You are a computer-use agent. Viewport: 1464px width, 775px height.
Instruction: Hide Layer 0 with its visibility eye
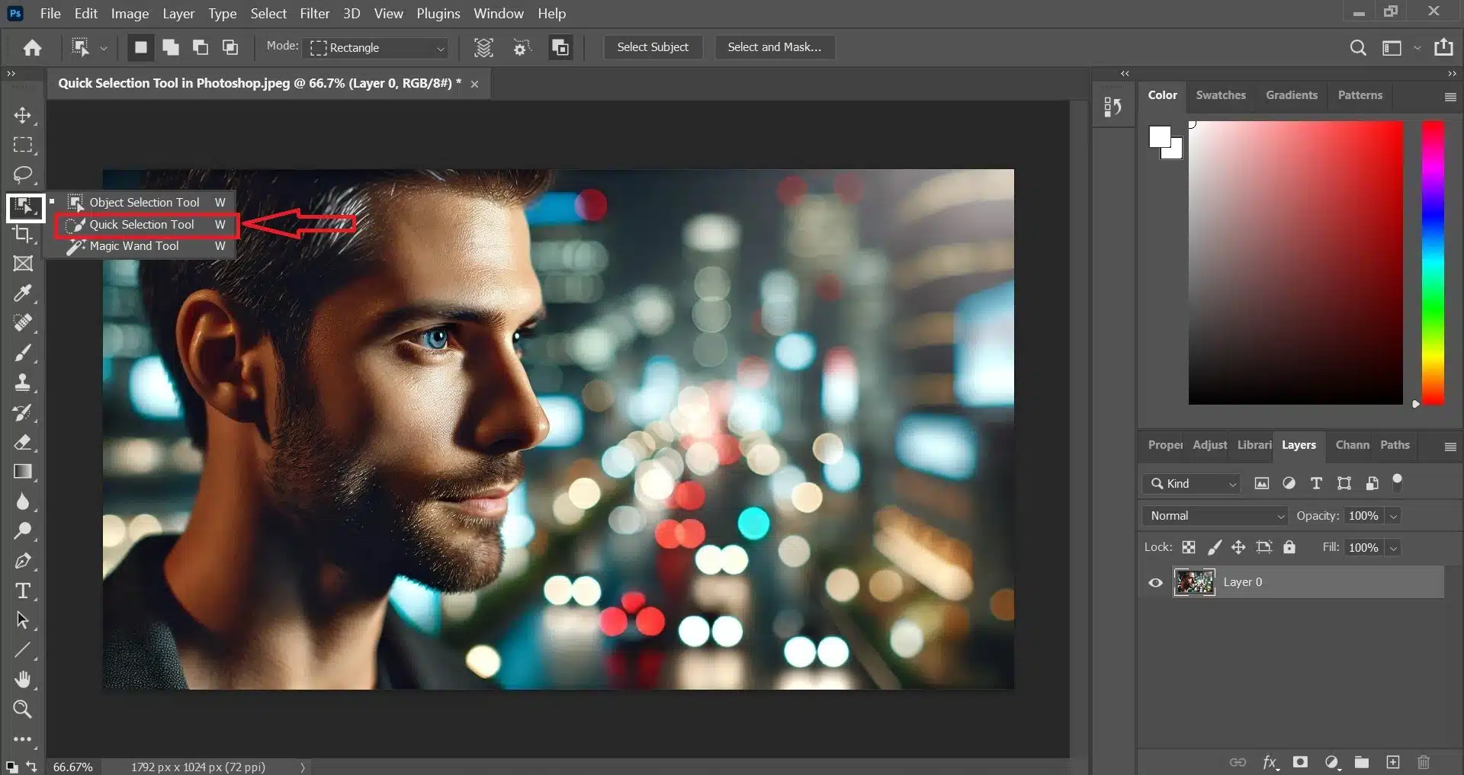pos(1154,582)
